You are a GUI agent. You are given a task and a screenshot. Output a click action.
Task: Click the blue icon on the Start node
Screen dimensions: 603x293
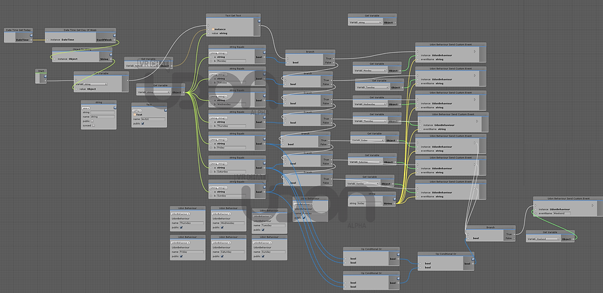click(x=45, y=76)
